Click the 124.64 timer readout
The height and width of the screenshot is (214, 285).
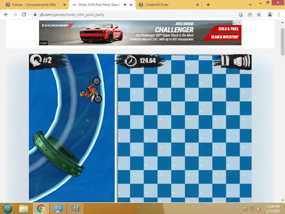[148, 60]
